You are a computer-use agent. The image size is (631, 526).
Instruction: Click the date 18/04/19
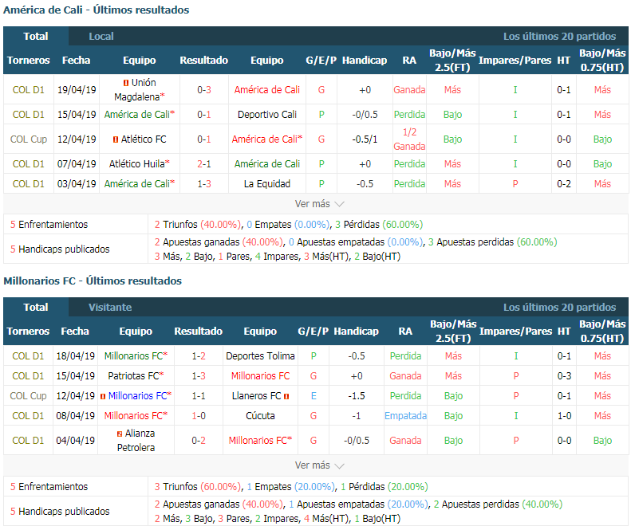tap(75, 356)
